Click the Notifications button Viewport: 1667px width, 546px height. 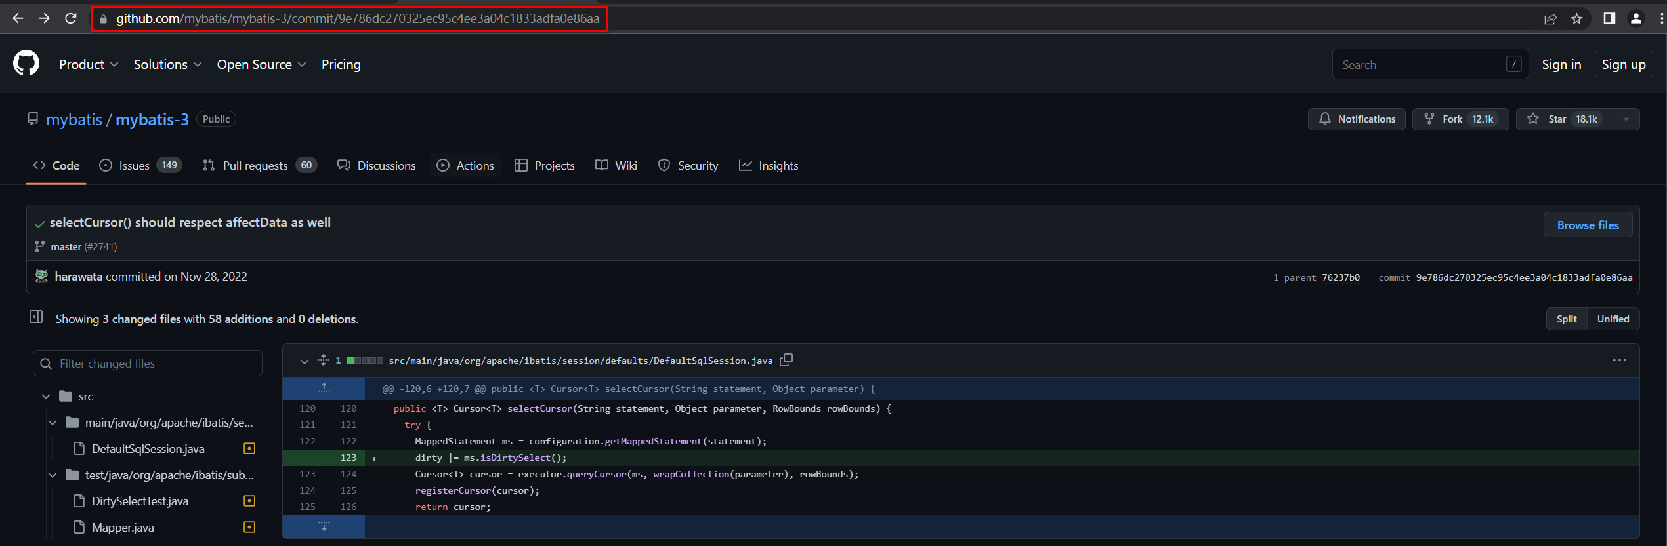click(1357, 119)
